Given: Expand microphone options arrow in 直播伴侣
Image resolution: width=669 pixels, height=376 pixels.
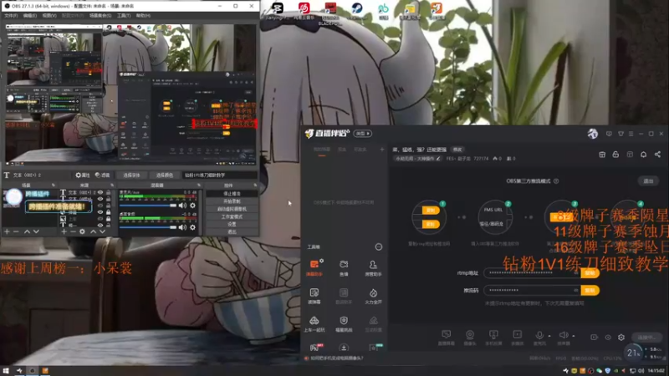Looking at the screenshot, I should click(549, 336).
